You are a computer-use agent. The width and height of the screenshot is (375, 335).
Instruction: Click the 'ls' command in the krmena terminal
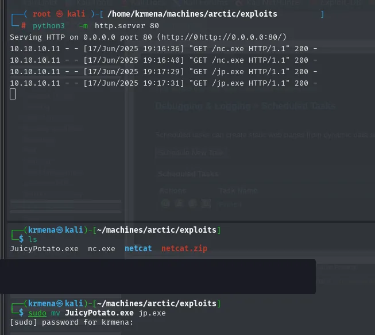tap(33, 239)
